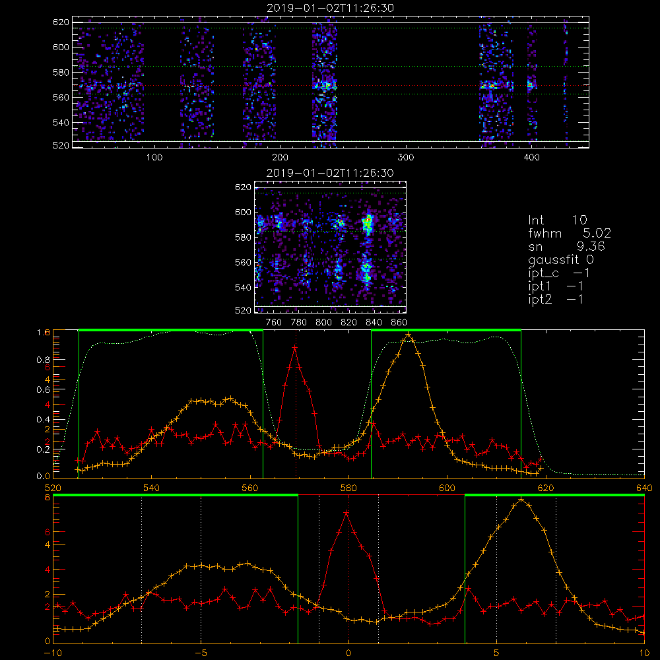Image resolution: width=660 pixels, height=660 pixels.
Task: Click the timestamp title above the small spectrogram
Action: (331, 173)
